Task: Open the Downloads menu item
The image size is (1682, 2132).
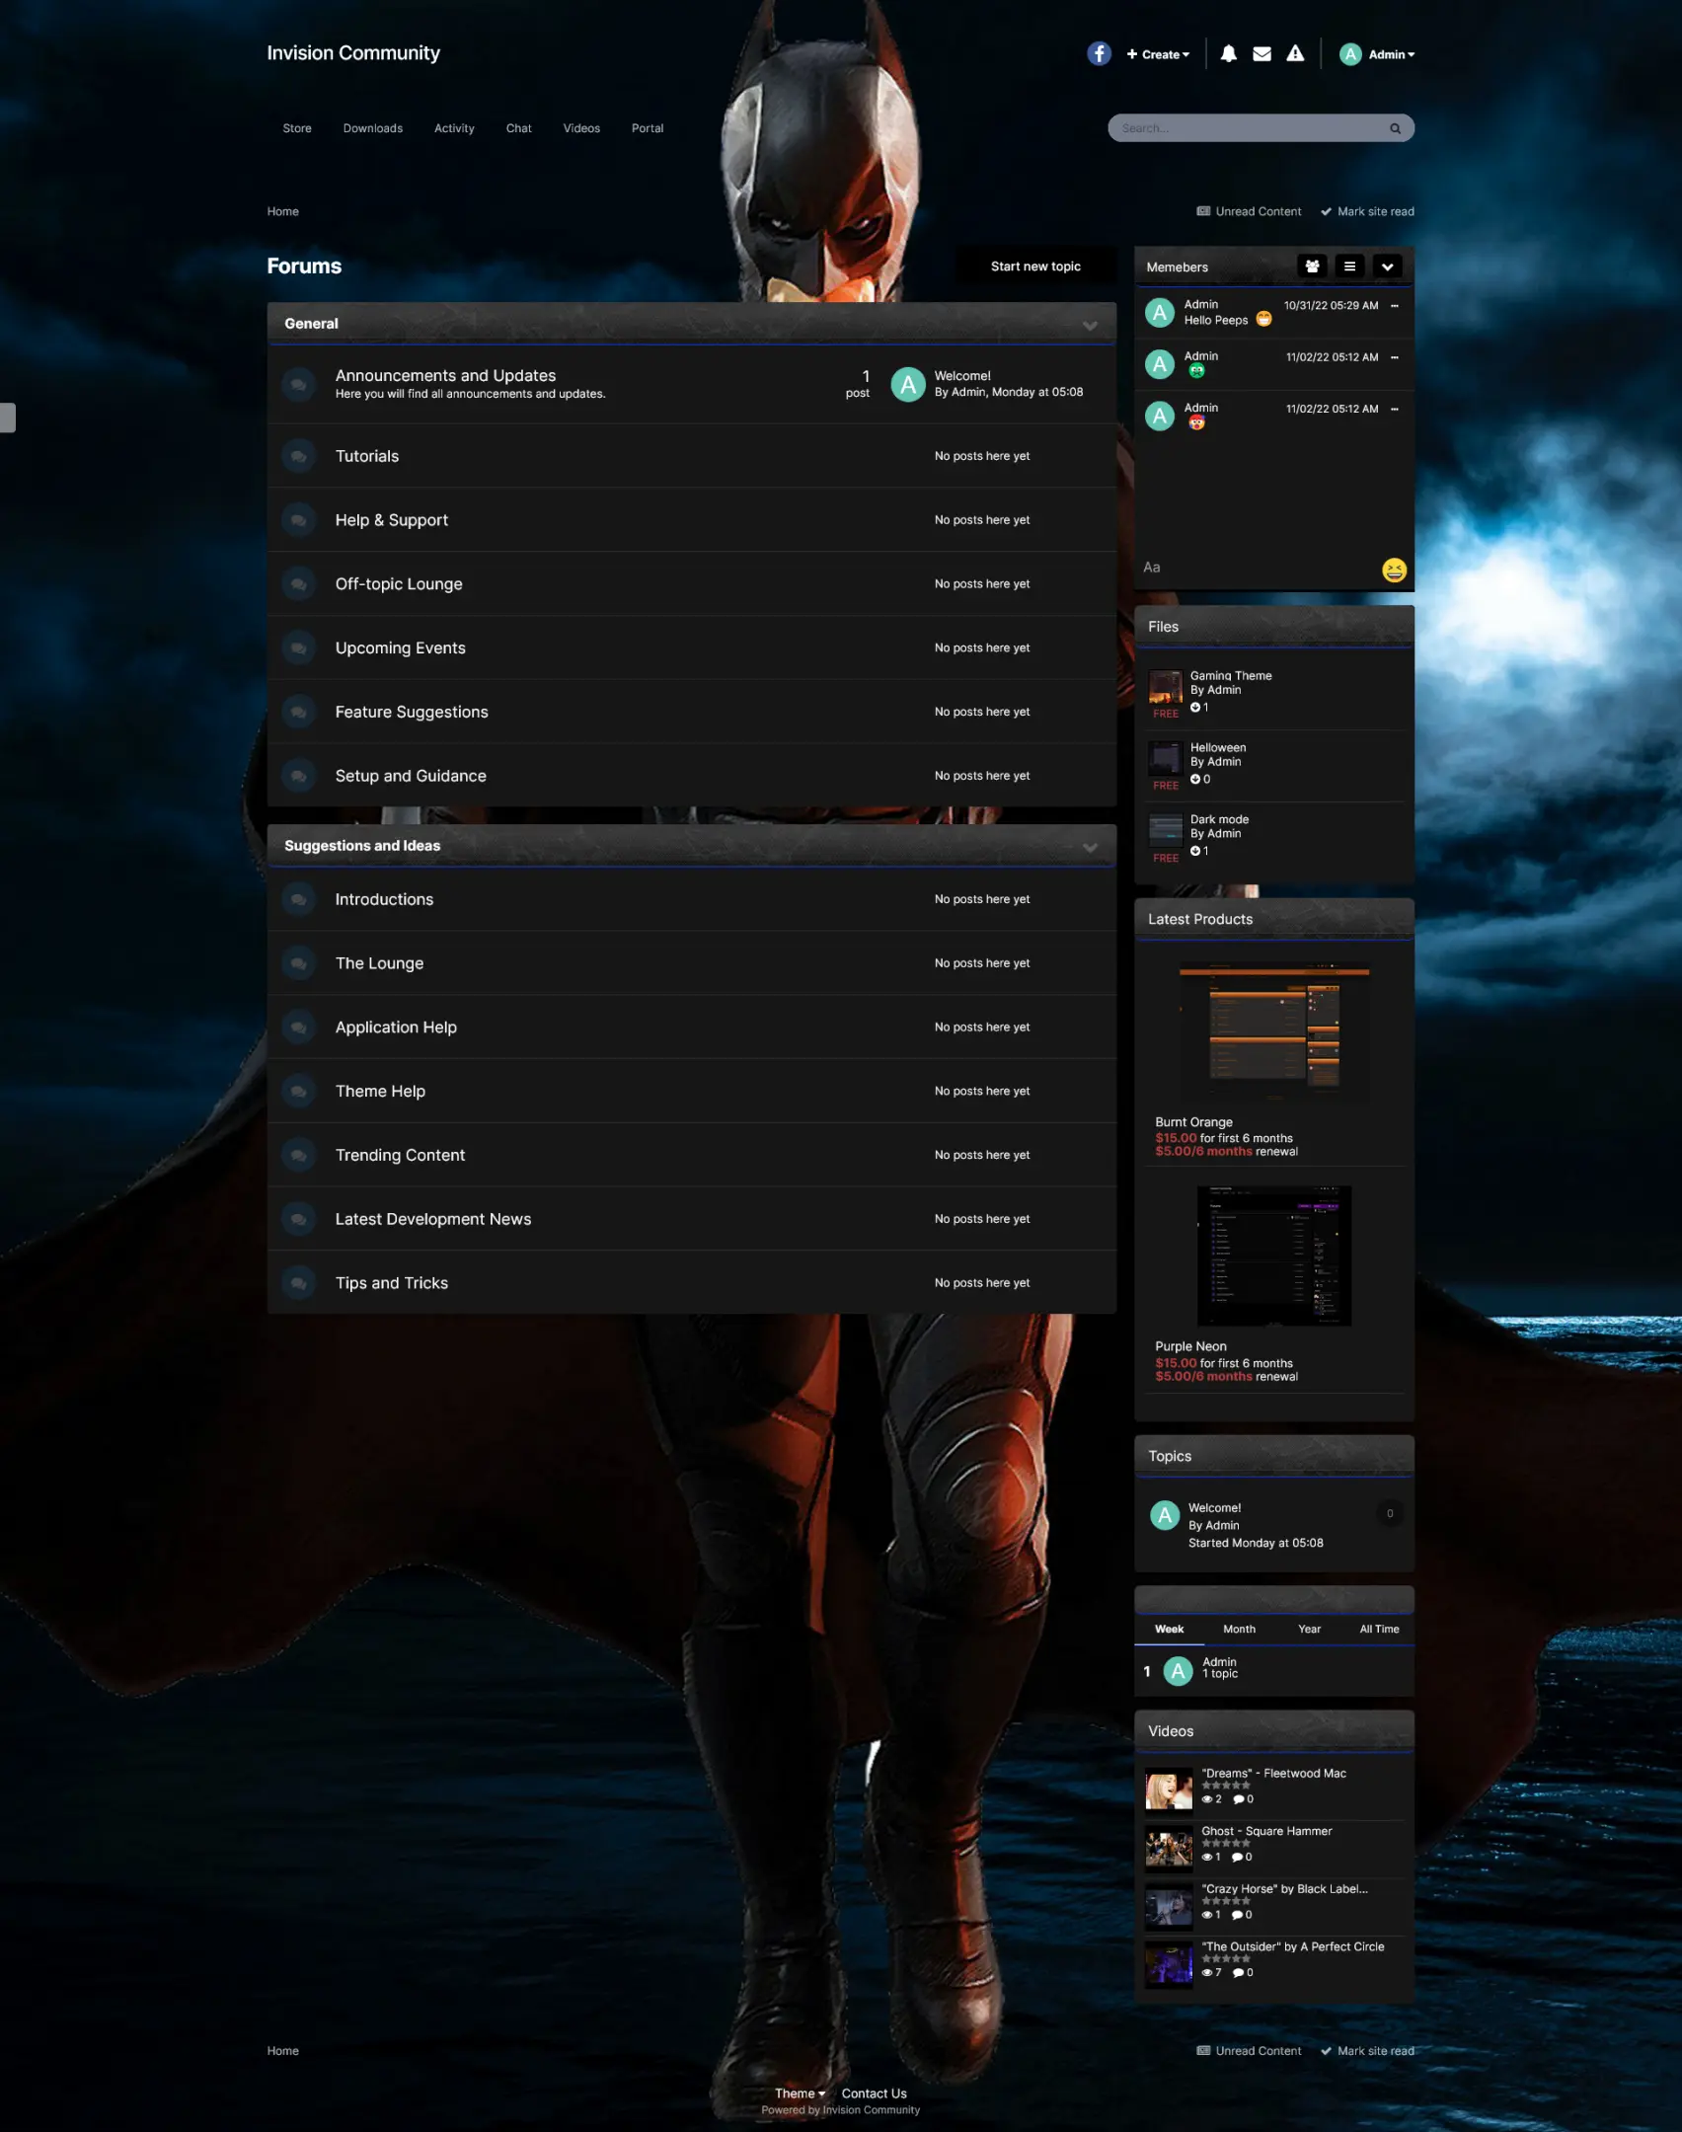Action: 373,128
